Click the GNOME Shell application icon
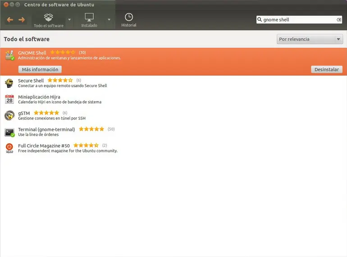The width and height of the screenshot is (347, 257). pyautogui.click(x=10, y=55)
